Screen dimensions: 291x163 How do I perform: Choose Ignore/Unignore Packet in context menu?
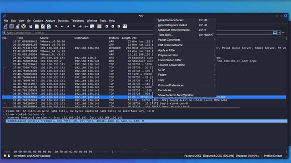pyautogui.click(x=185, y=25)
